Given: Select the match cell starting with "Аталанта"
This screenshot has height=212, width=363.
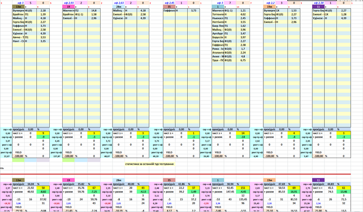Looking at the screenshot, I should (218, 52).
